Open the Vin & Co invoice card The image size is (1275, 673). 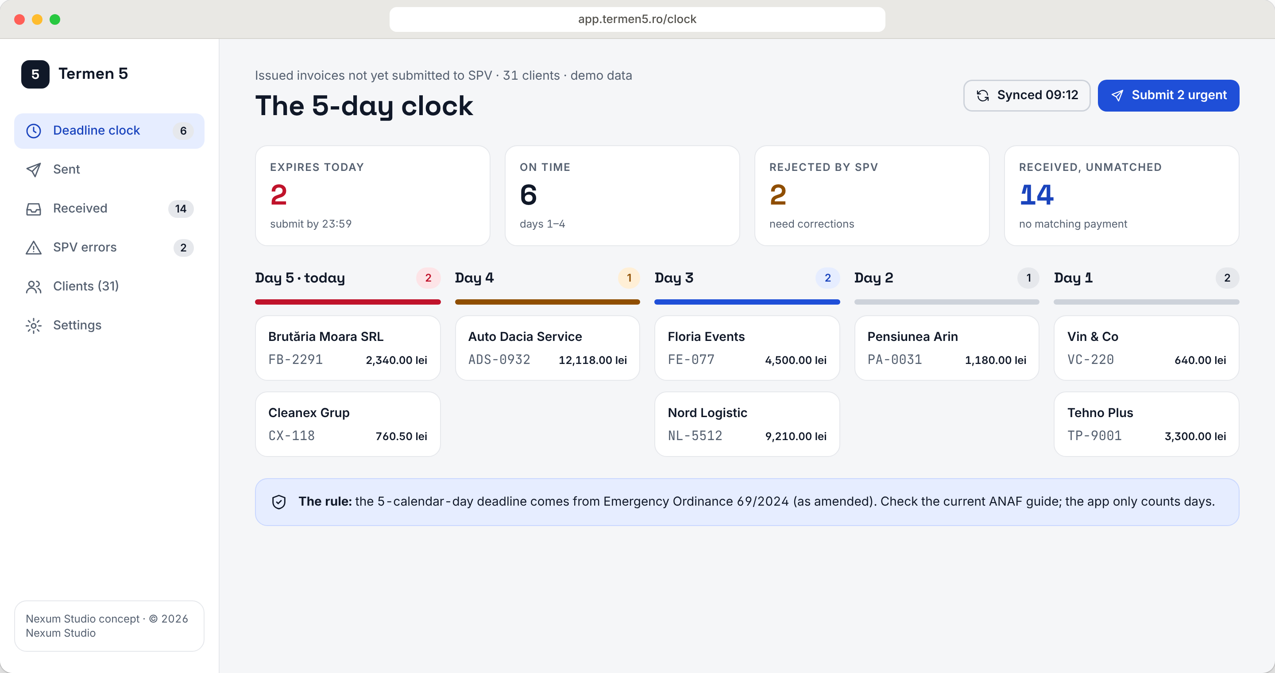click(1146, 348)
